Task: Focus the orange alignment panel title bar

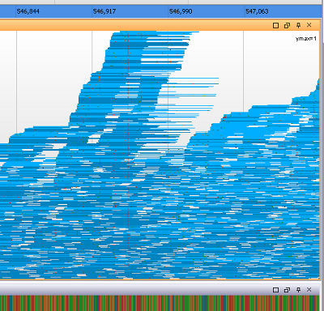Action: [135, 25]
